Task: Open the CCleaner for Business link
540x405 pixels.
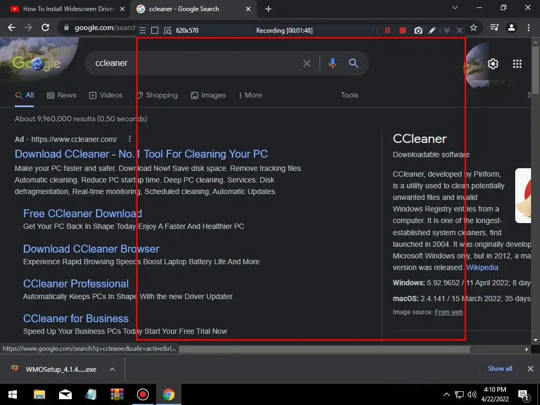Action: tap(76, 319)
